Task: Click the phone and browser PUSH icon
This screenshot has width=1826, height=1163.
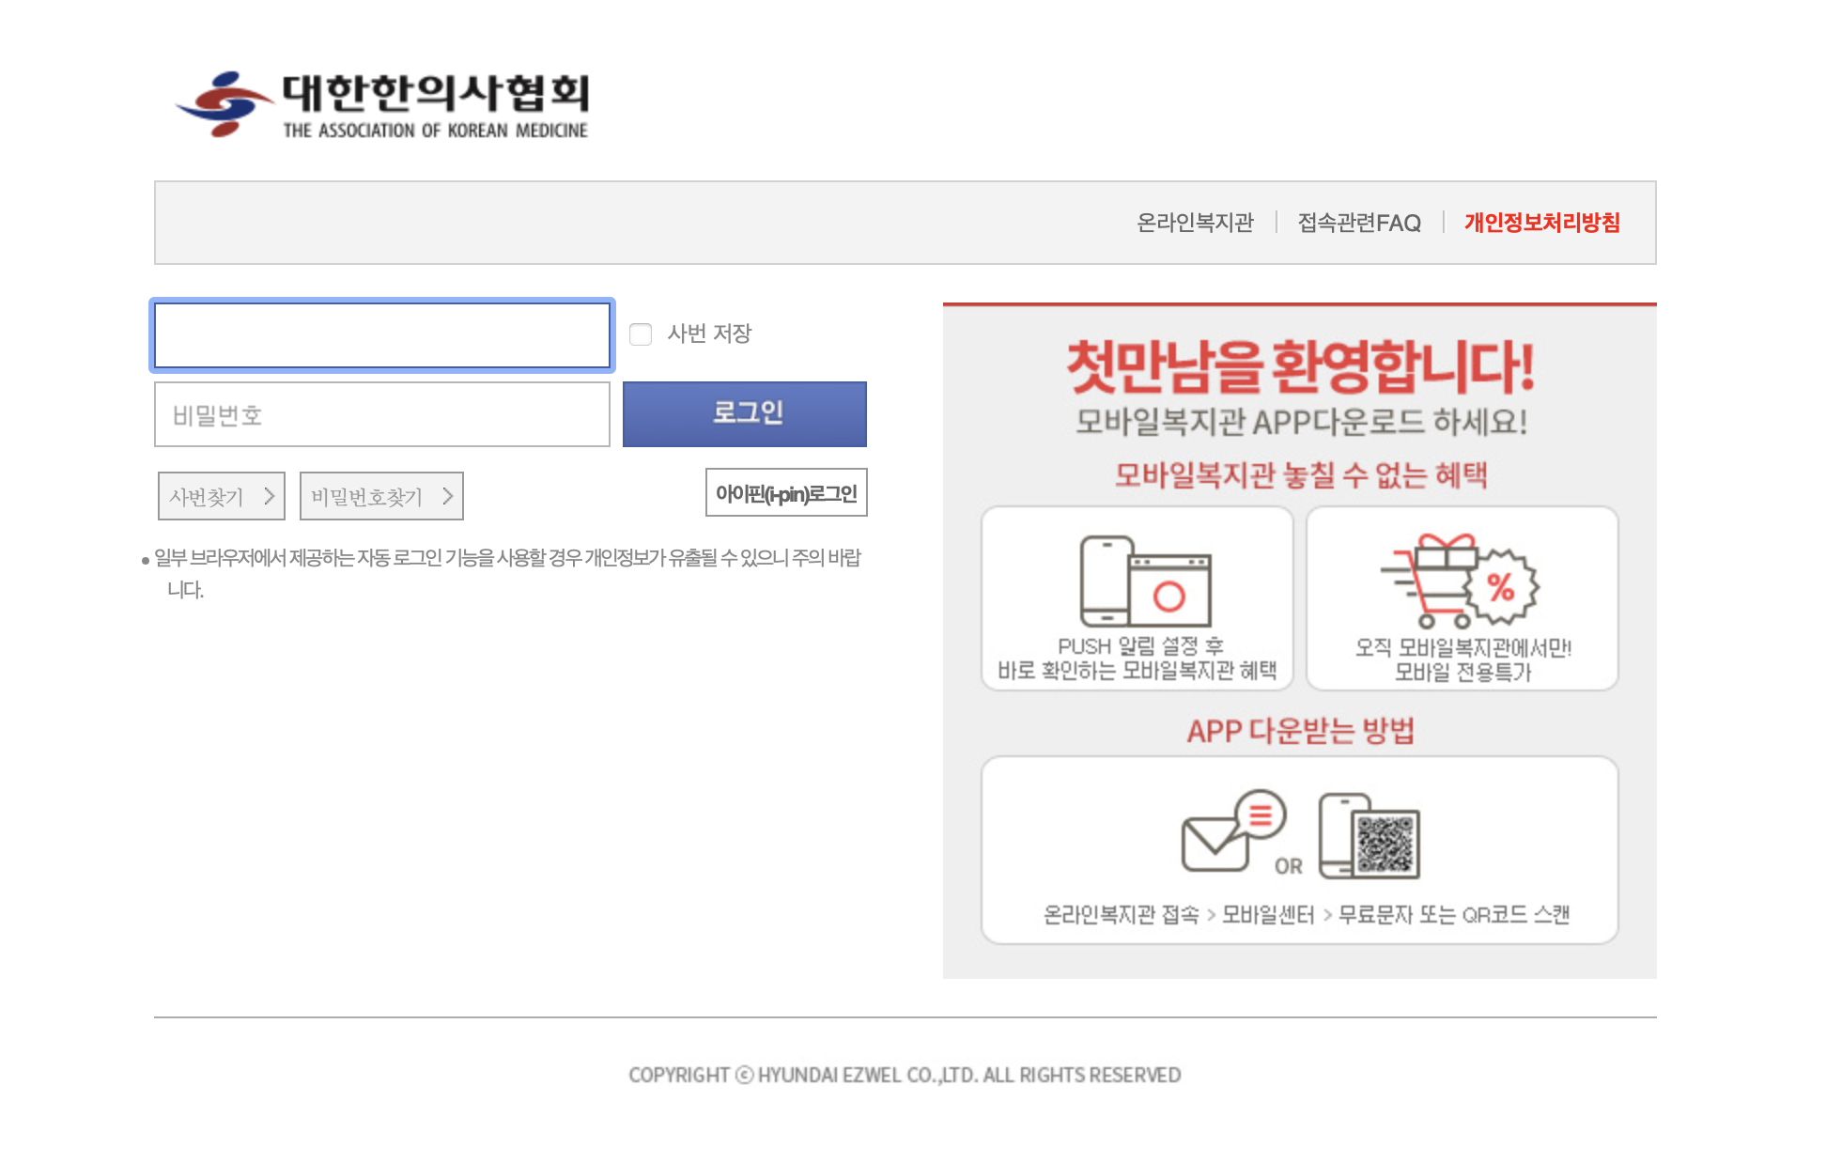Action: click(1145, 581)
